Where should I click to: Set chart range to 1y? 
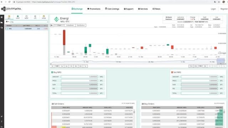pyautogui.click(x=85, y=66)
